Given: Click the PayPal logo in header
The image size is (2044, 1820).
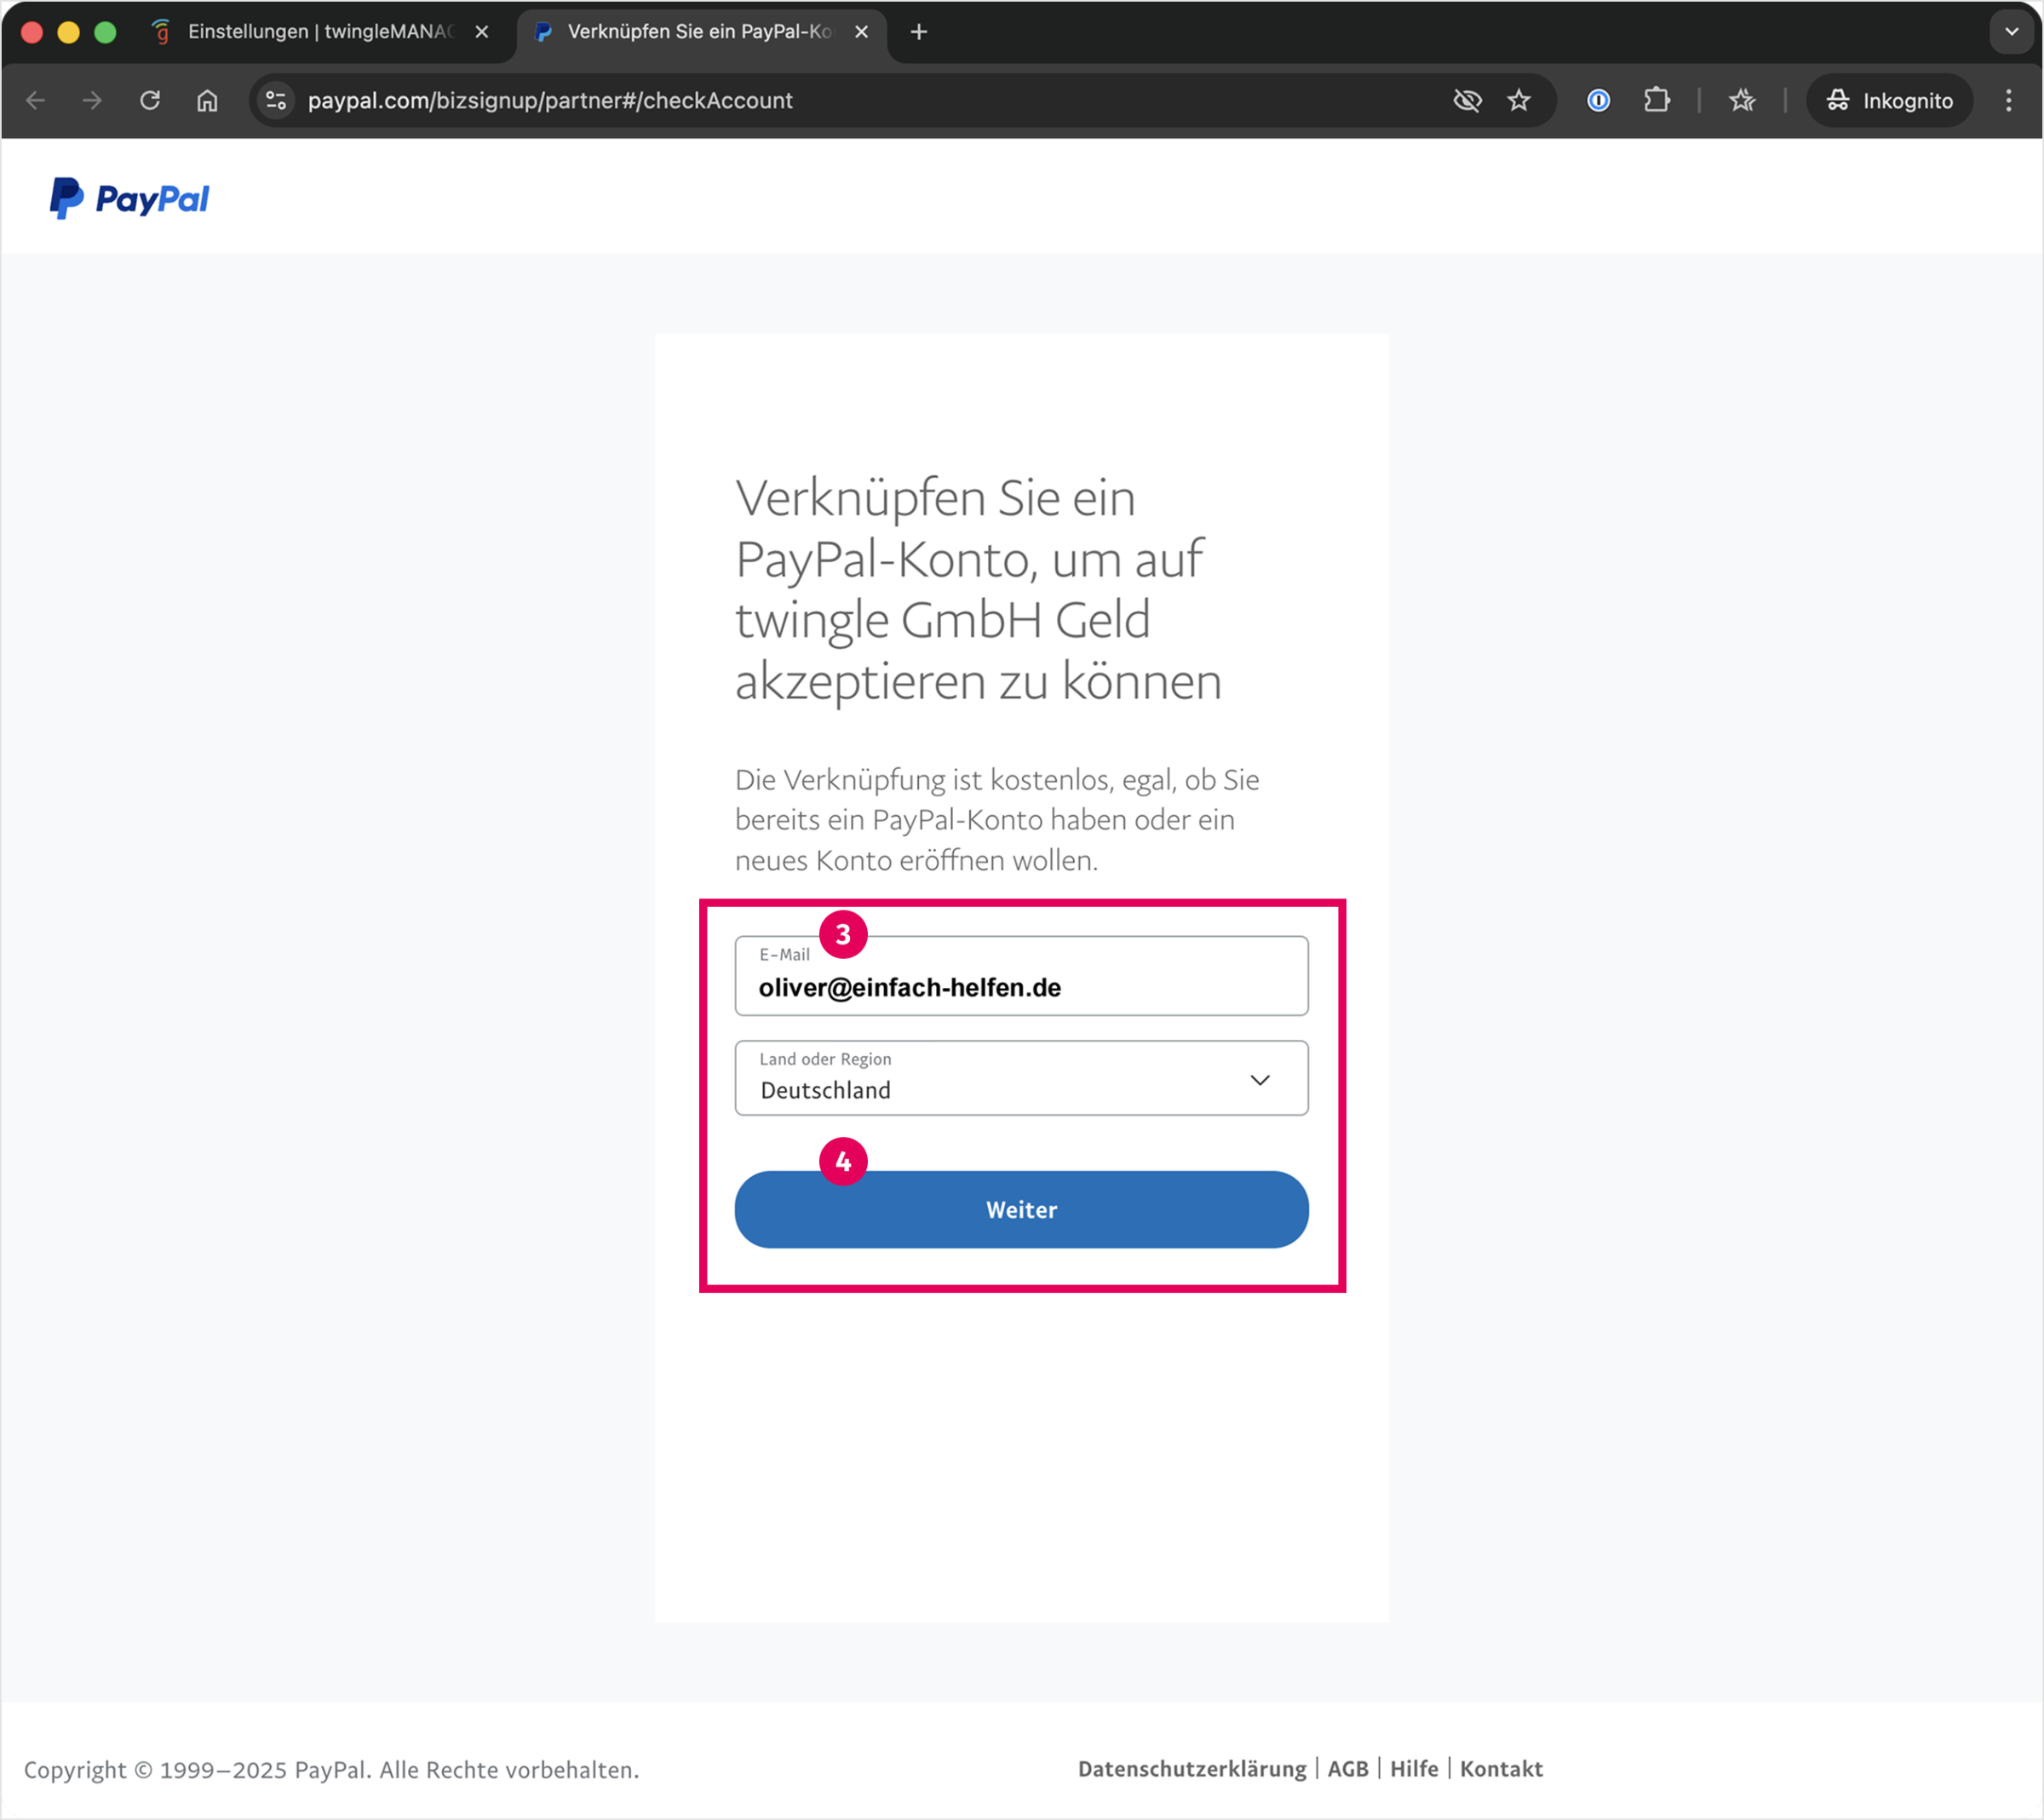Looking at the screenshot, I should pos(130,198).
